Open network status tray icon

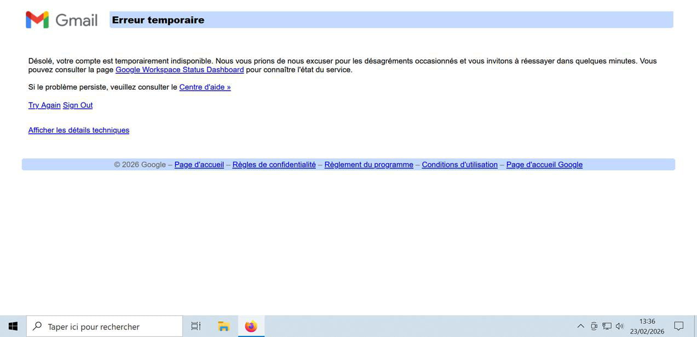pos(607,326)
